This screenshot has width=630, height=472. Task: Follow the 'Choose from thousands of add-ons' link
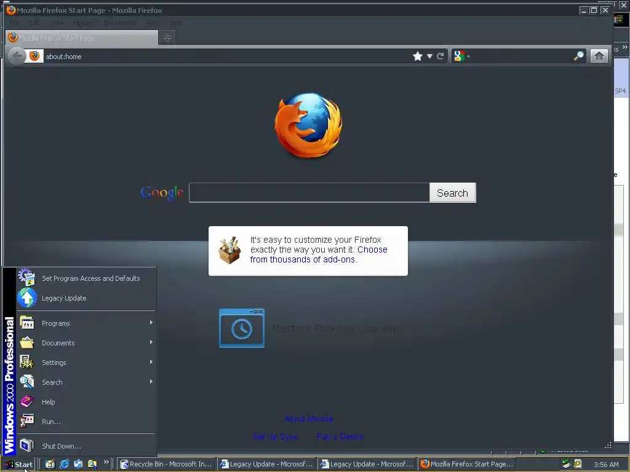click(x=319, y=254)
